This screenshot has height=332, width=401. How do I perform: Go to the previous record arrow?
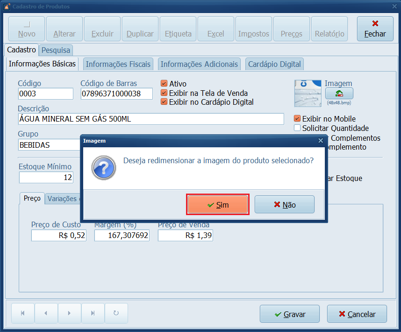tap(45, 313)
